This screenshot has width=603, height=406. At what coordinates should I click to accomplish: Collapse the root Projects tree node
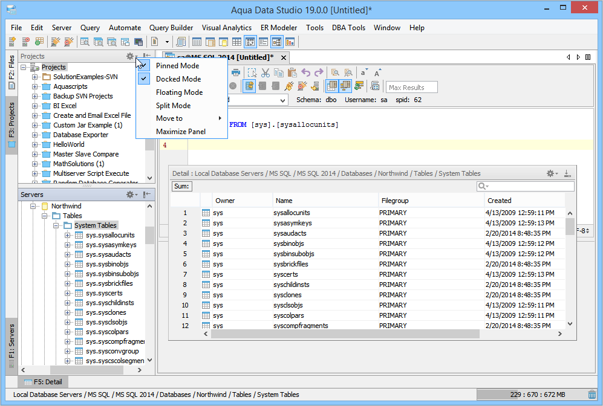click(x=24, y=67)
